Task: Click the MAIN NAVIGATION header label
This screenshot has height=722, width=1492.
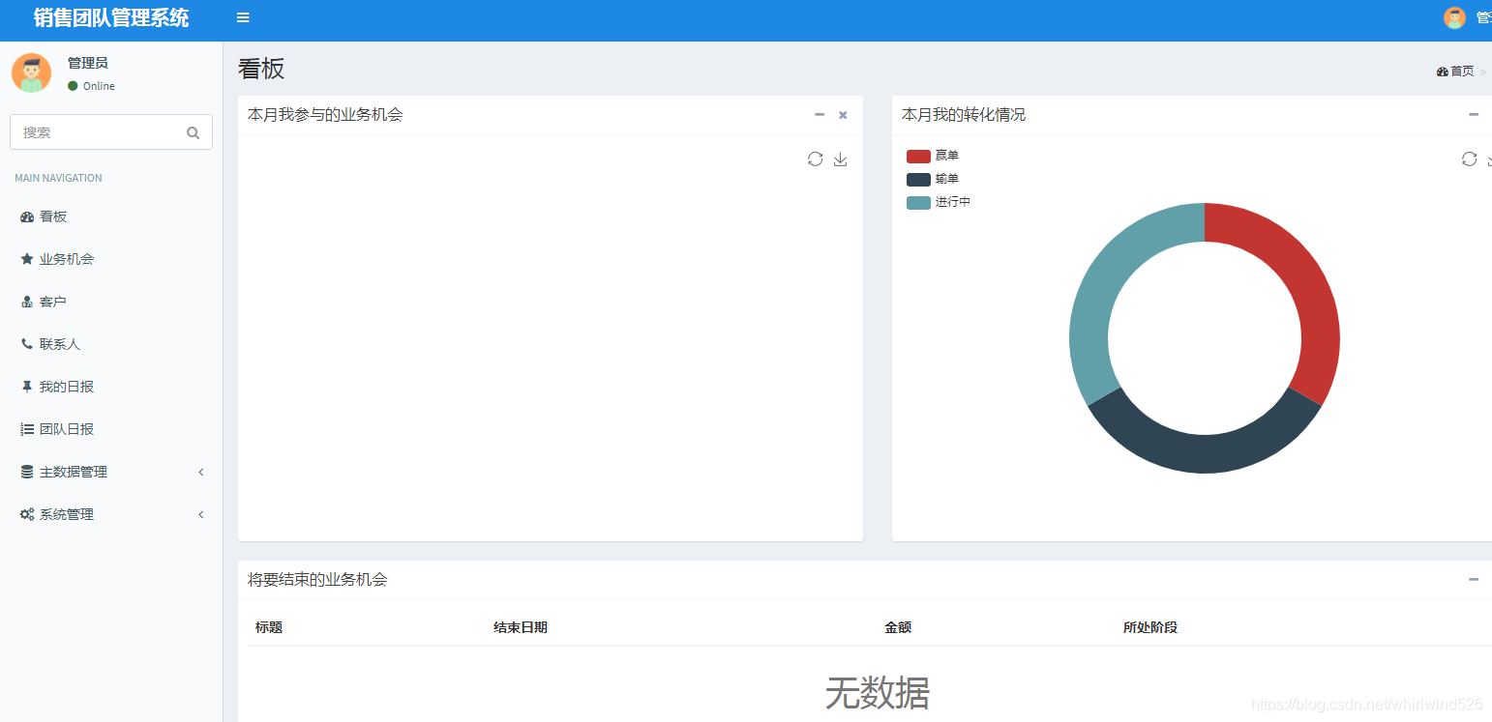Action: coord(58,178)
